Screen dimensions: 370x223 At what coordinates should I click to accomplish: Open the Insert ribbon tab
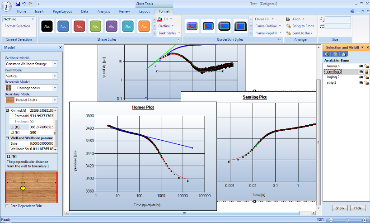39,11
